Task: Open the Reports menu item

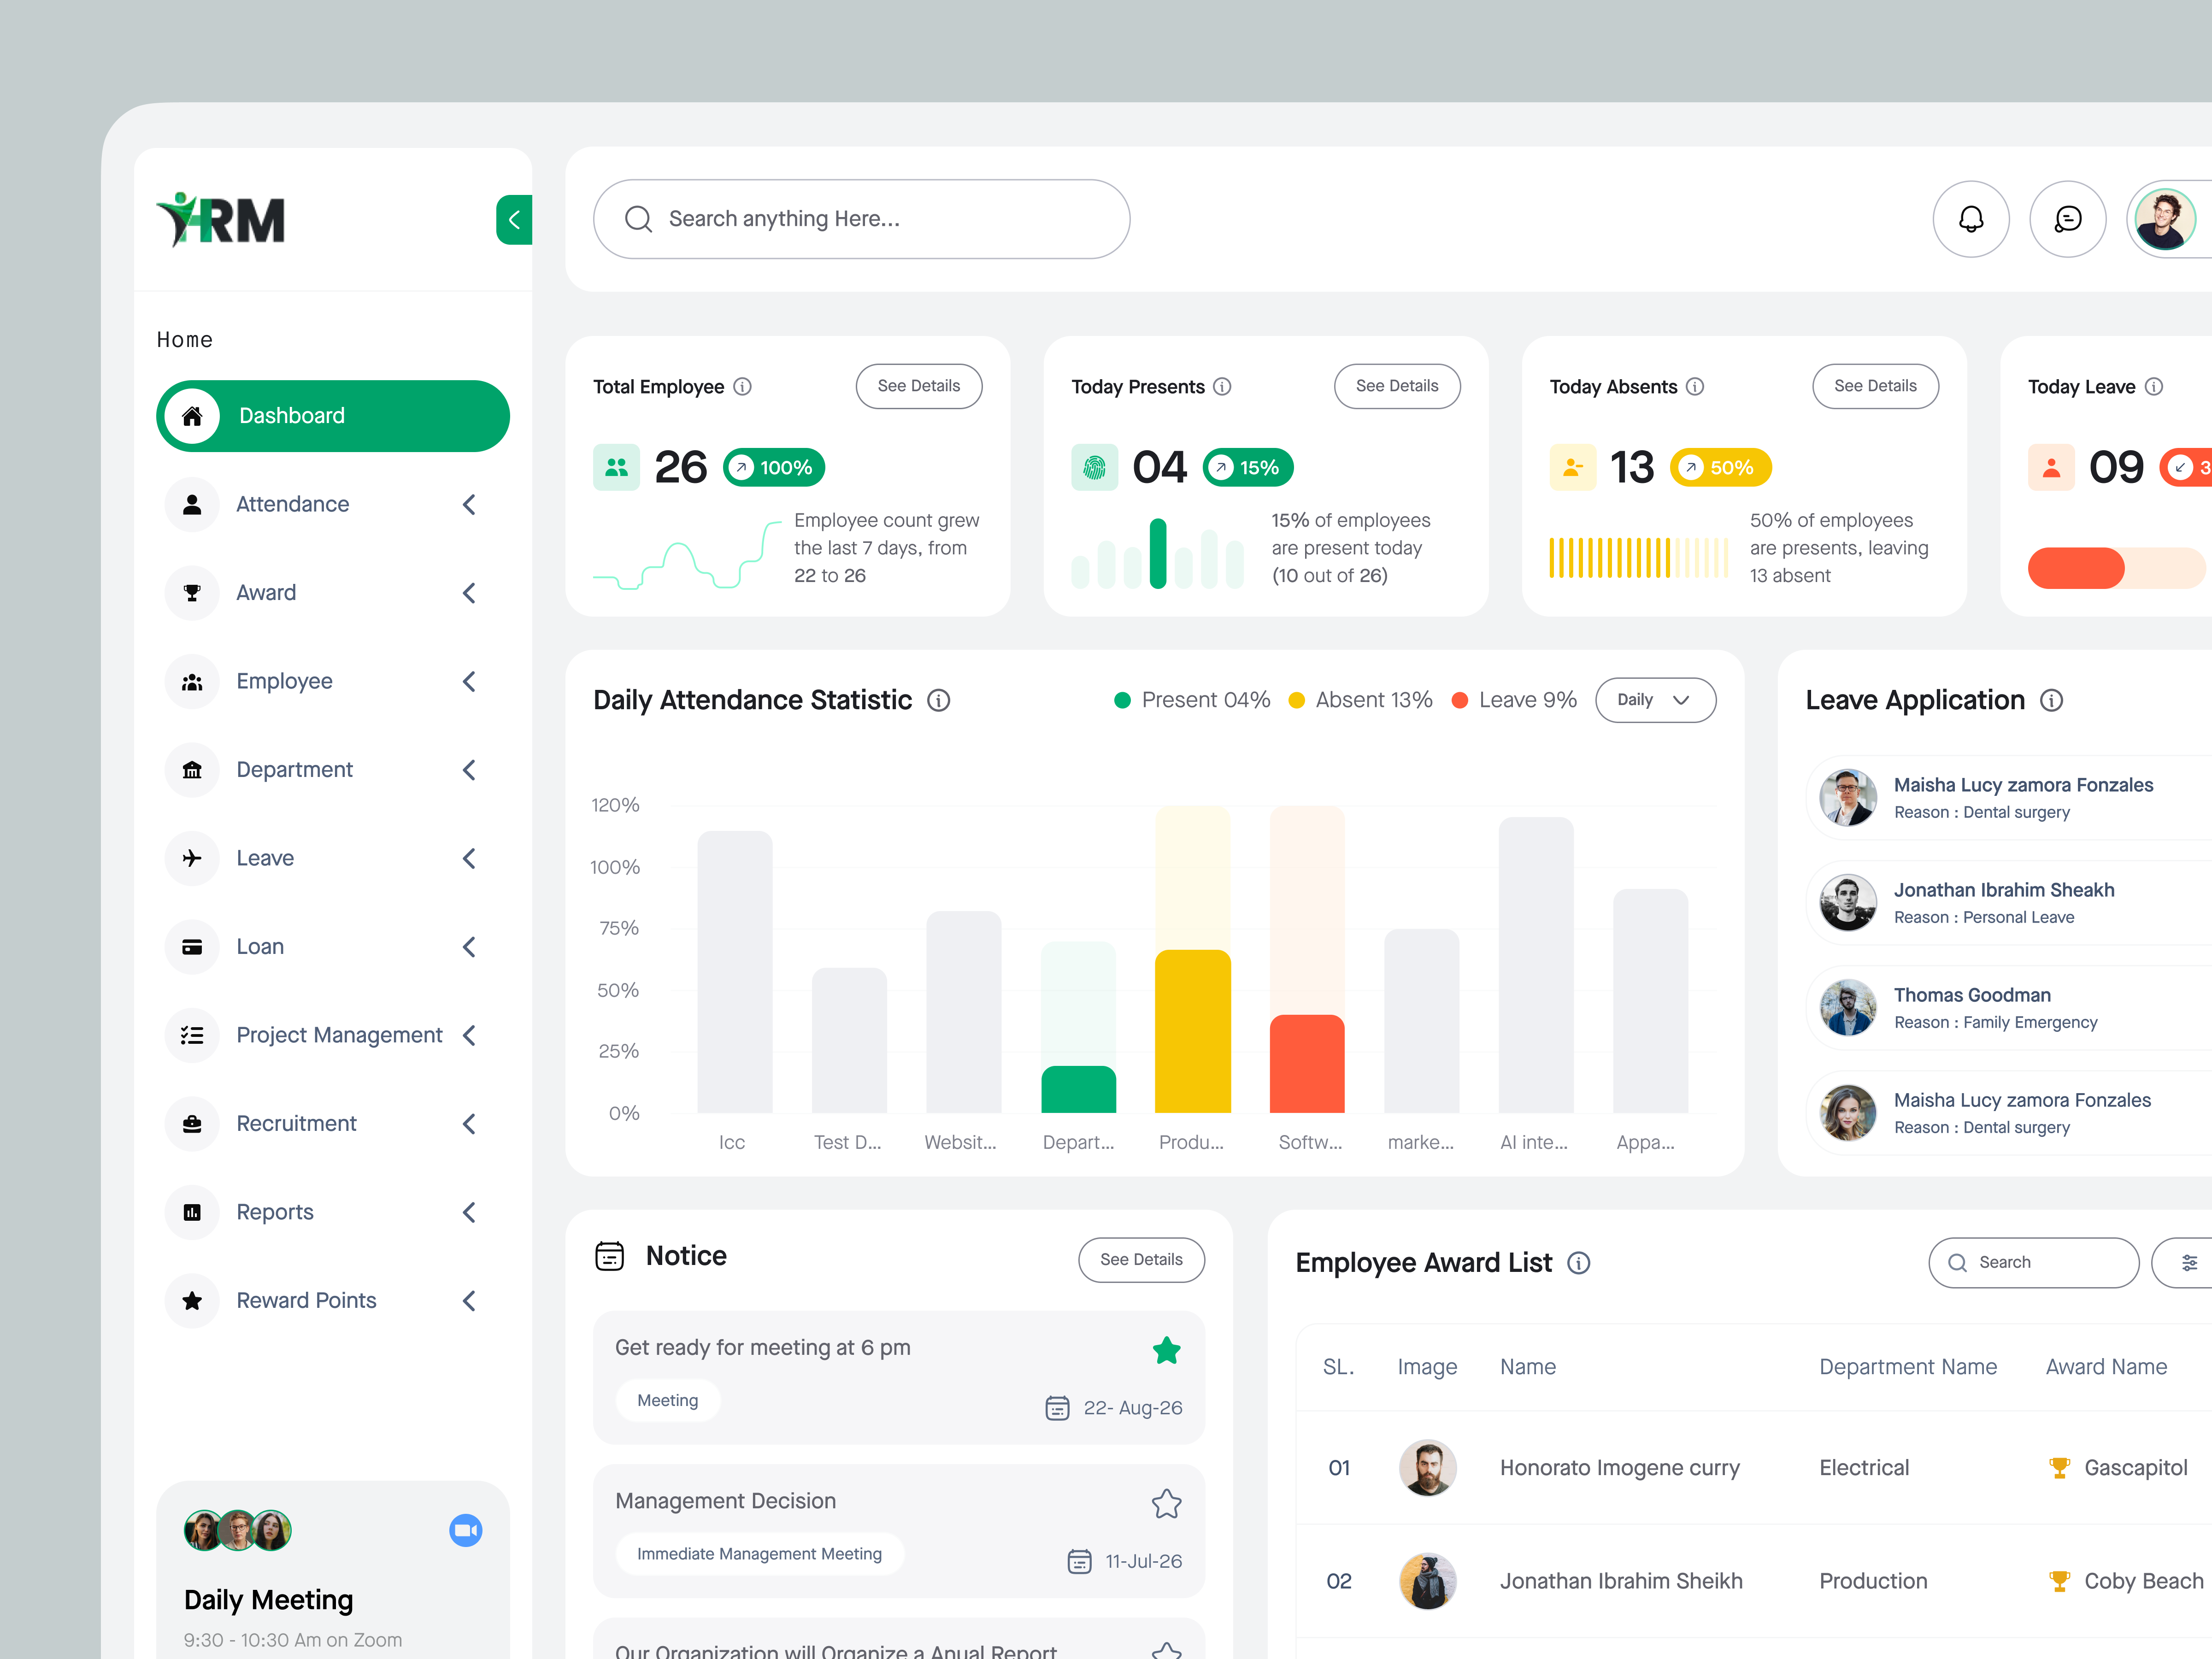Action: pos(333,1212)
